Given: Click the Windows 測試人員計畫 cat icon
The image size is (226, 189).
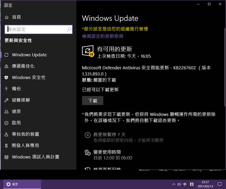Looking at the screenshot, I should (6, 157).
